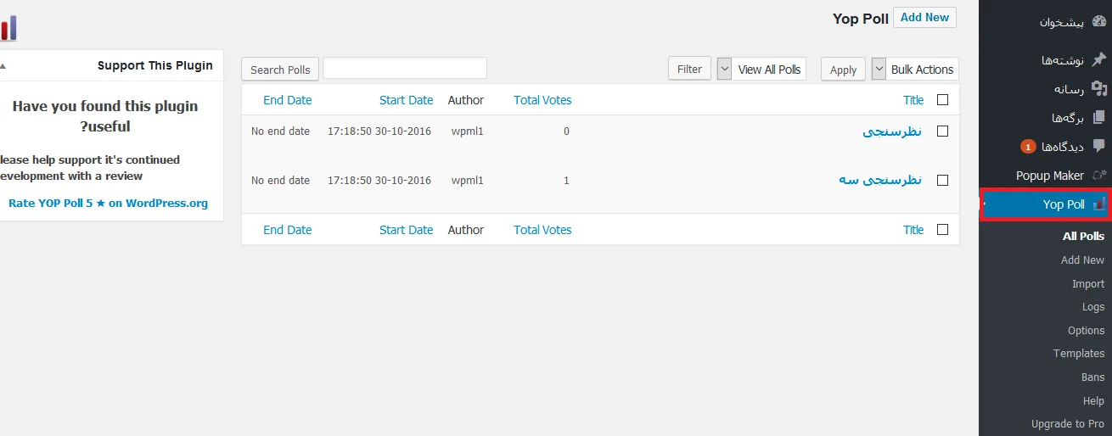Image resolution: width=1112 pixels, height=436 pixels.
Task: Click vote count 1 for نظرسنجی سه
Action: [566, 180]
